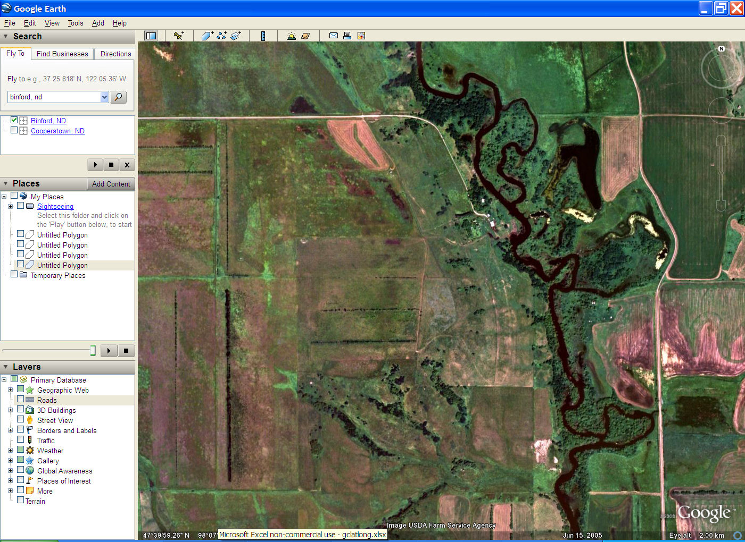This screenshot has height=542, width=745.
Task: Open the View menu
Action: [52, 23]
